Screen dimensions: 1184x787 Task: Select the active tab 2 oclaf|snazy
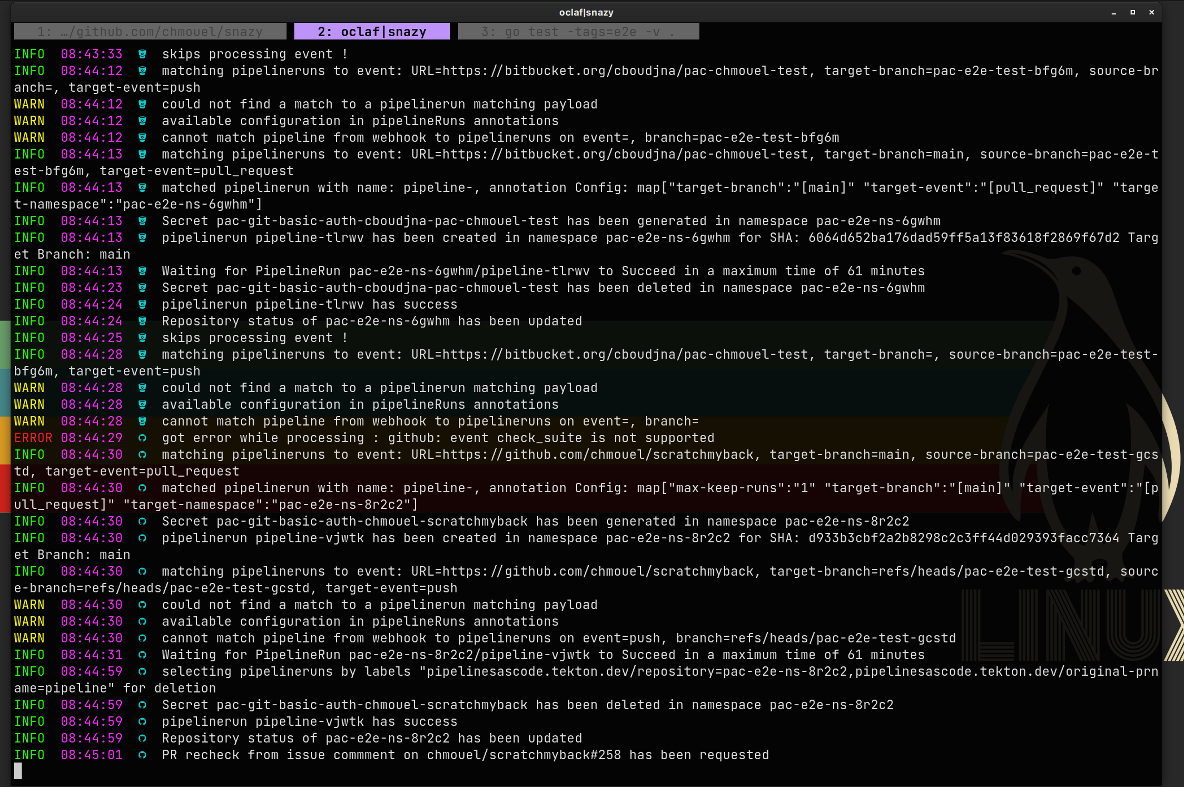(x=372, y=32)
